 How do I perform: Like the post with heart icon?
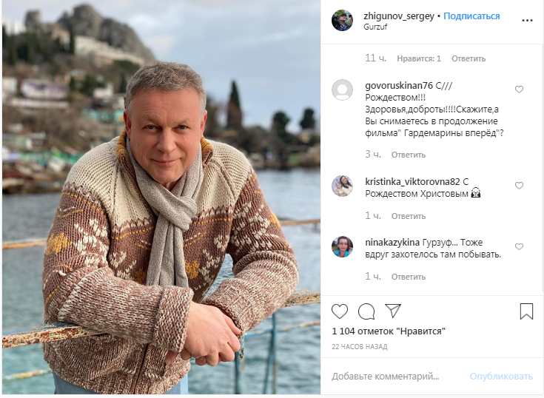[x=340, y=311]
